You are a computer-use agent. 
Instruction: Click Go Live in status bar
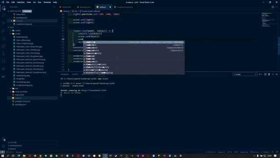255,152
